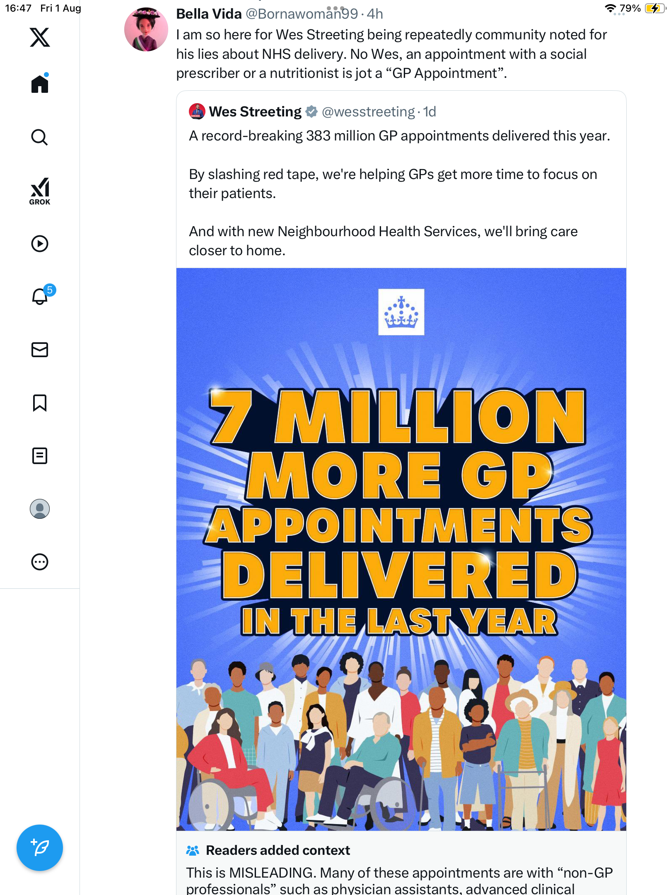Open @Bornawoman99 handle link
This screenshot has width=671, height=895.
[302, 14]
